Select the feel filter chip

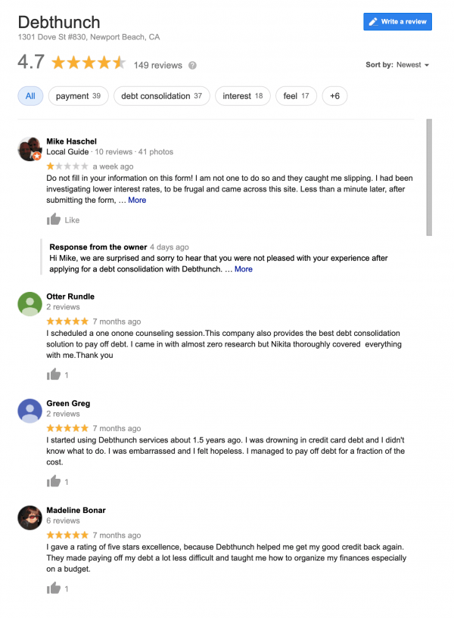(x=296, y=96)
